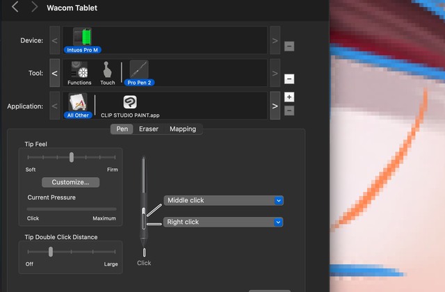Click the Large label under double click distance

pyautogui.click(x=111, y=264)
